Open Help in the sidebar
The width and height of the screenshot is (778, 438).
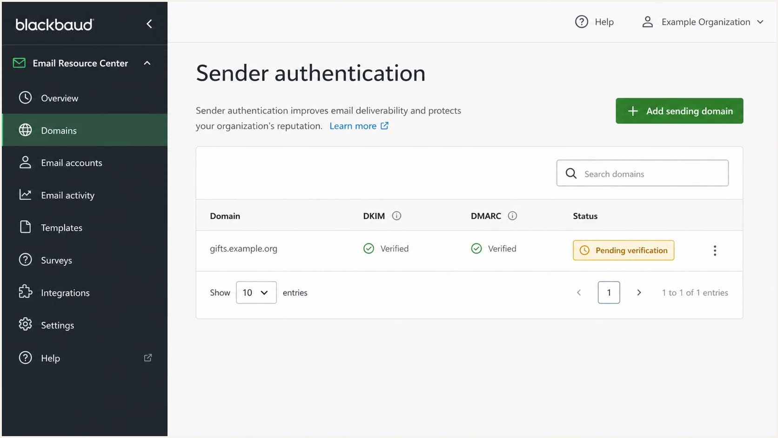pos(85,358)
